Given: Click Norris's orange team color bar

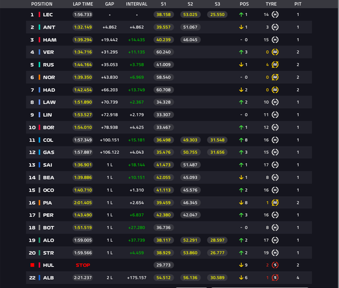Looking at the screenshot, I should click(x=40, y=77).
